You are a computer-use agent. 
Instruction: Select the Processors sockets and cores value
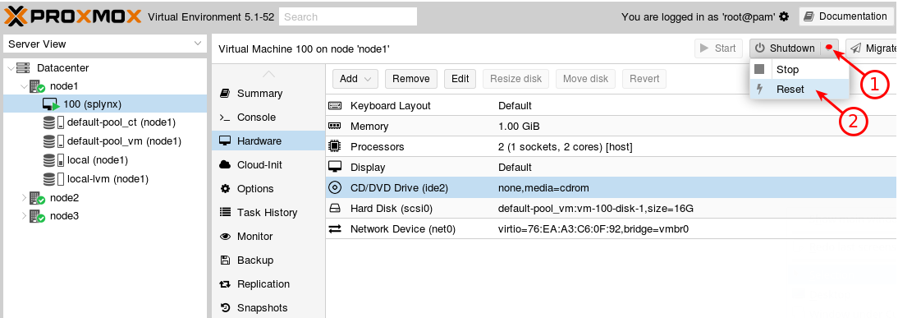pos(566,147)
